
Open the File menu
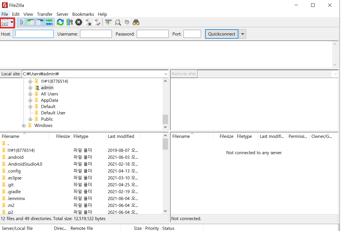[x=5, y=14]
